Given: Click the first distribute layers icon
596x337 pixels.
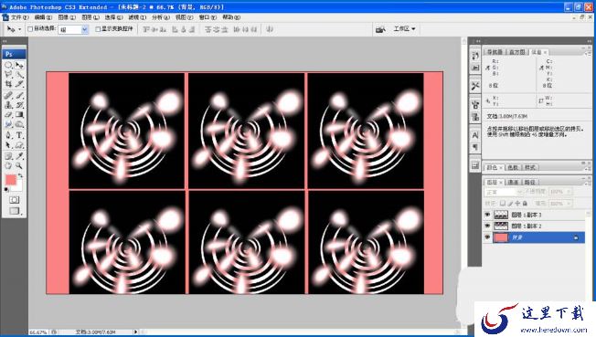Looking at the screenshot, I should click(208, 29).
